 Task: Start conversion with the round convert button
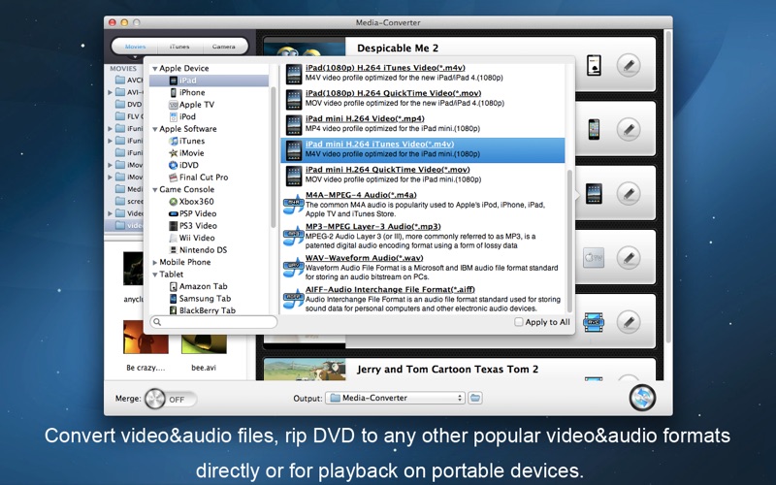pyautogui.click(x=642, y=398)
